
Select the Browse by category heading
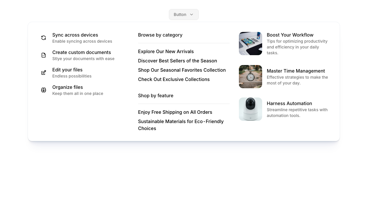coord(160,35)
